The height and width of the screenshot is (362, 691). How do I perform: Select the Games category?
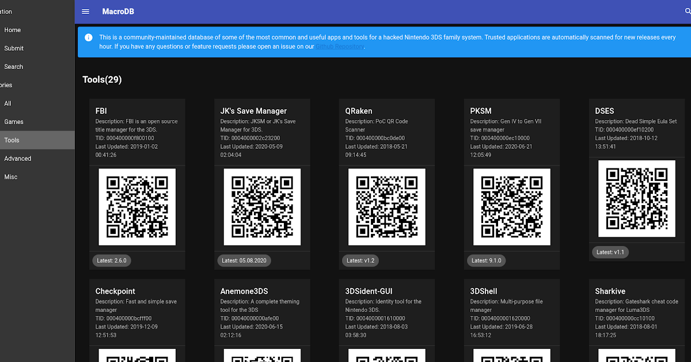(37, 122)
